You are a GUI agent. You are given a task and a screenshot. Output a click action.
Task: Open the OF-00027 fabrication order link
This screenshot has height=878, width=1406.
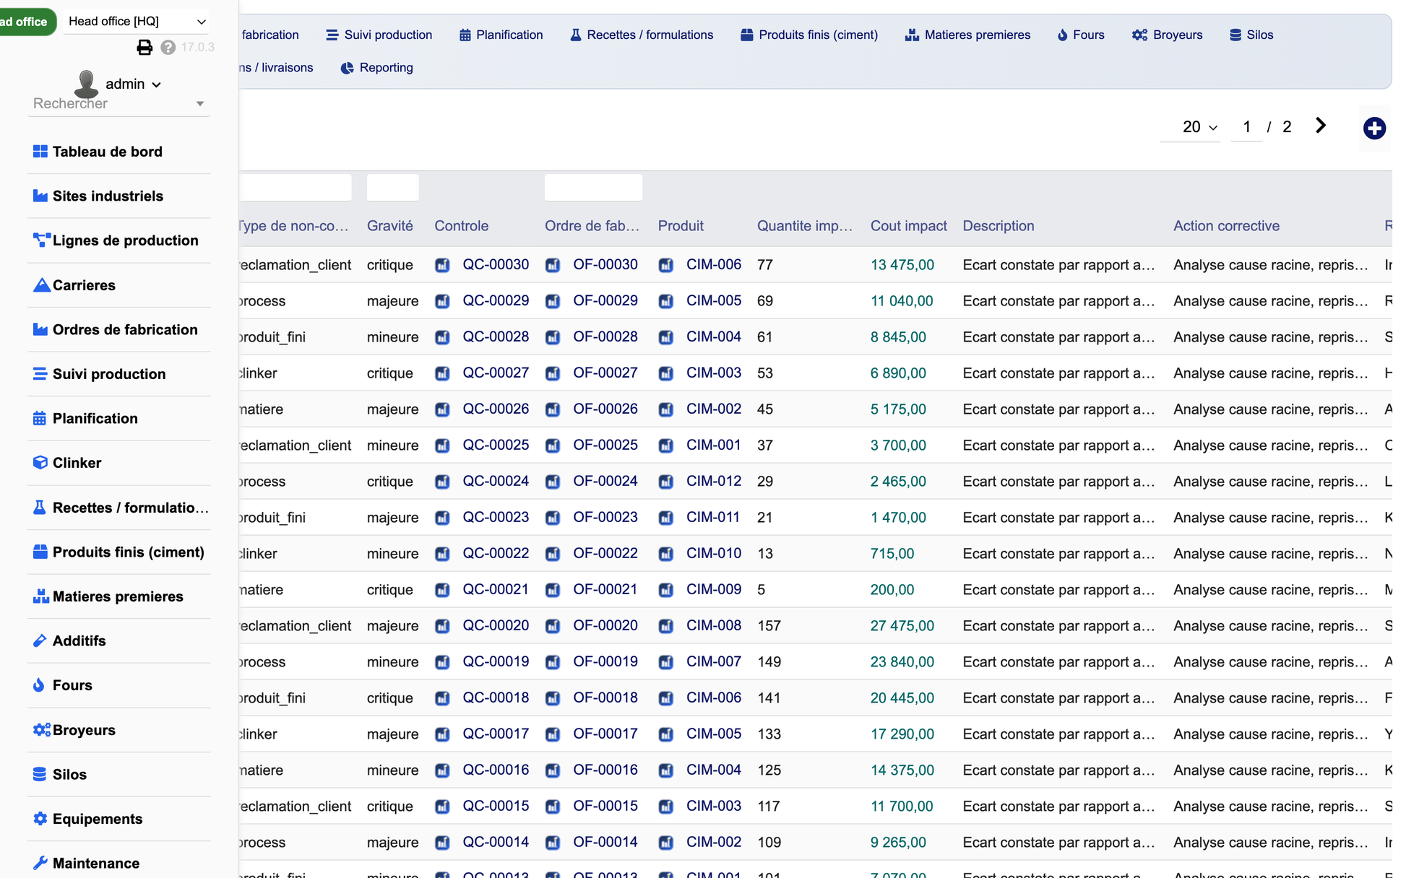pyautogui.click(x=605, y=373)
